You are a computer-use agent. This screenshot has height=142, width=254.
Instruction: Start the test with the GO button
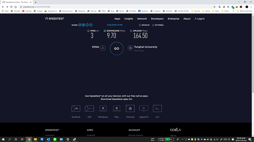[117, 48]
